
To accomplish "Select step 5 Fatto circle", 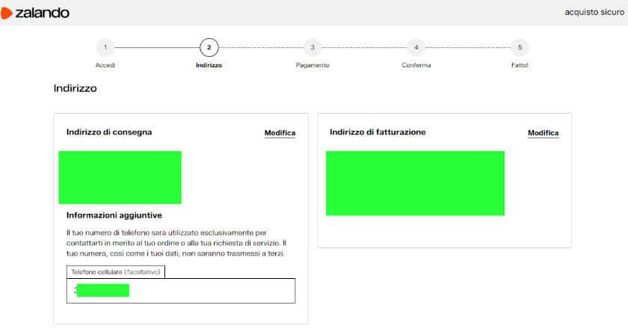I will tap(520, 48).
